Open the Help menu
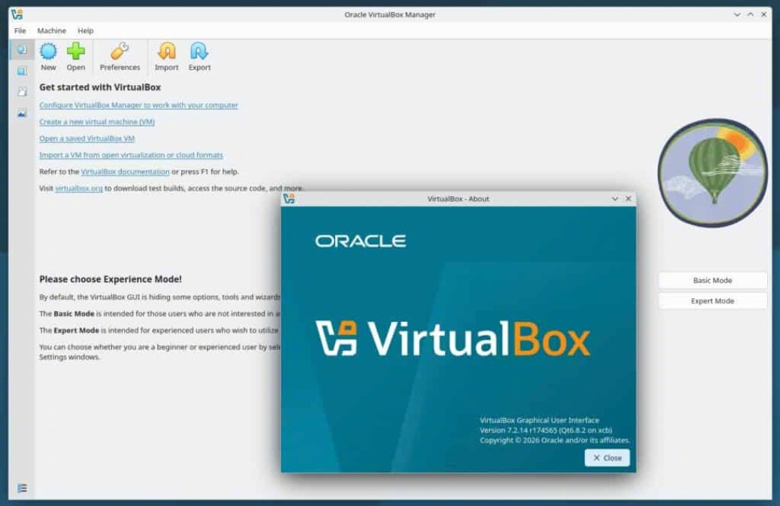The height and width of the screenshot is (506, 780). pos(85,31)
